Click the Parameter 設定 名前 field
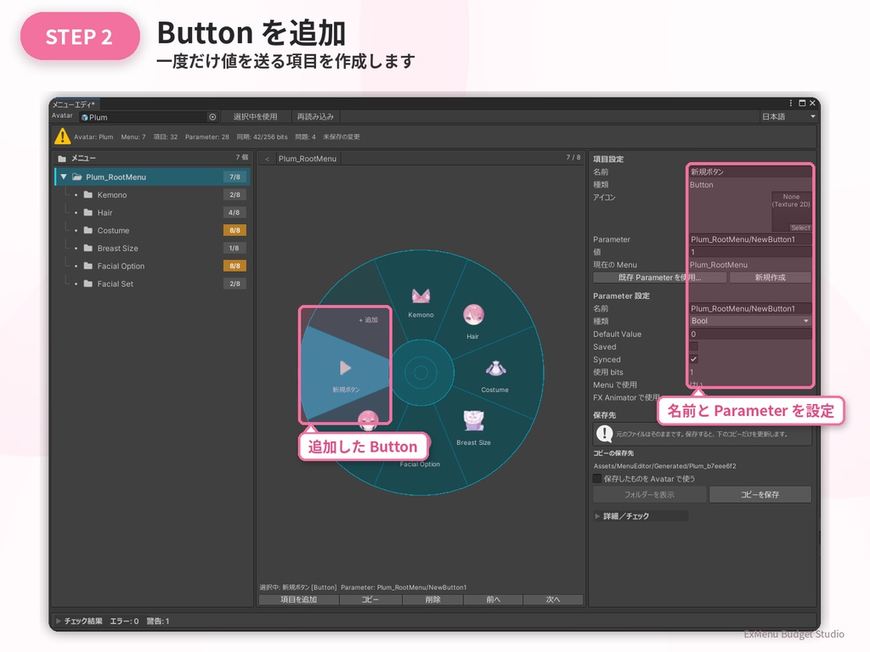This screenshot has width=870, height=652. [750, 308]
